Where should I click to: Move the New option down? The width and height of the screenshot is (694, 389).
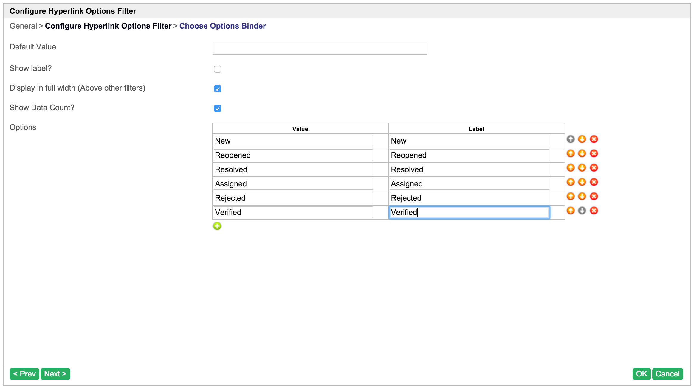coord(582,139)
